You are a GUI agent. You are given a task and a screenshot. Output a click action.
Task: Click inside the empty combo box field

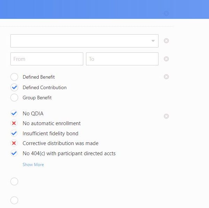coord(80,41)
